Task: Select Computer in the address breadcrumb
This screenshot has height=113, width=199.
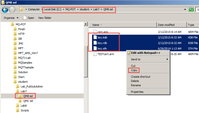Action: click(34, 9)
